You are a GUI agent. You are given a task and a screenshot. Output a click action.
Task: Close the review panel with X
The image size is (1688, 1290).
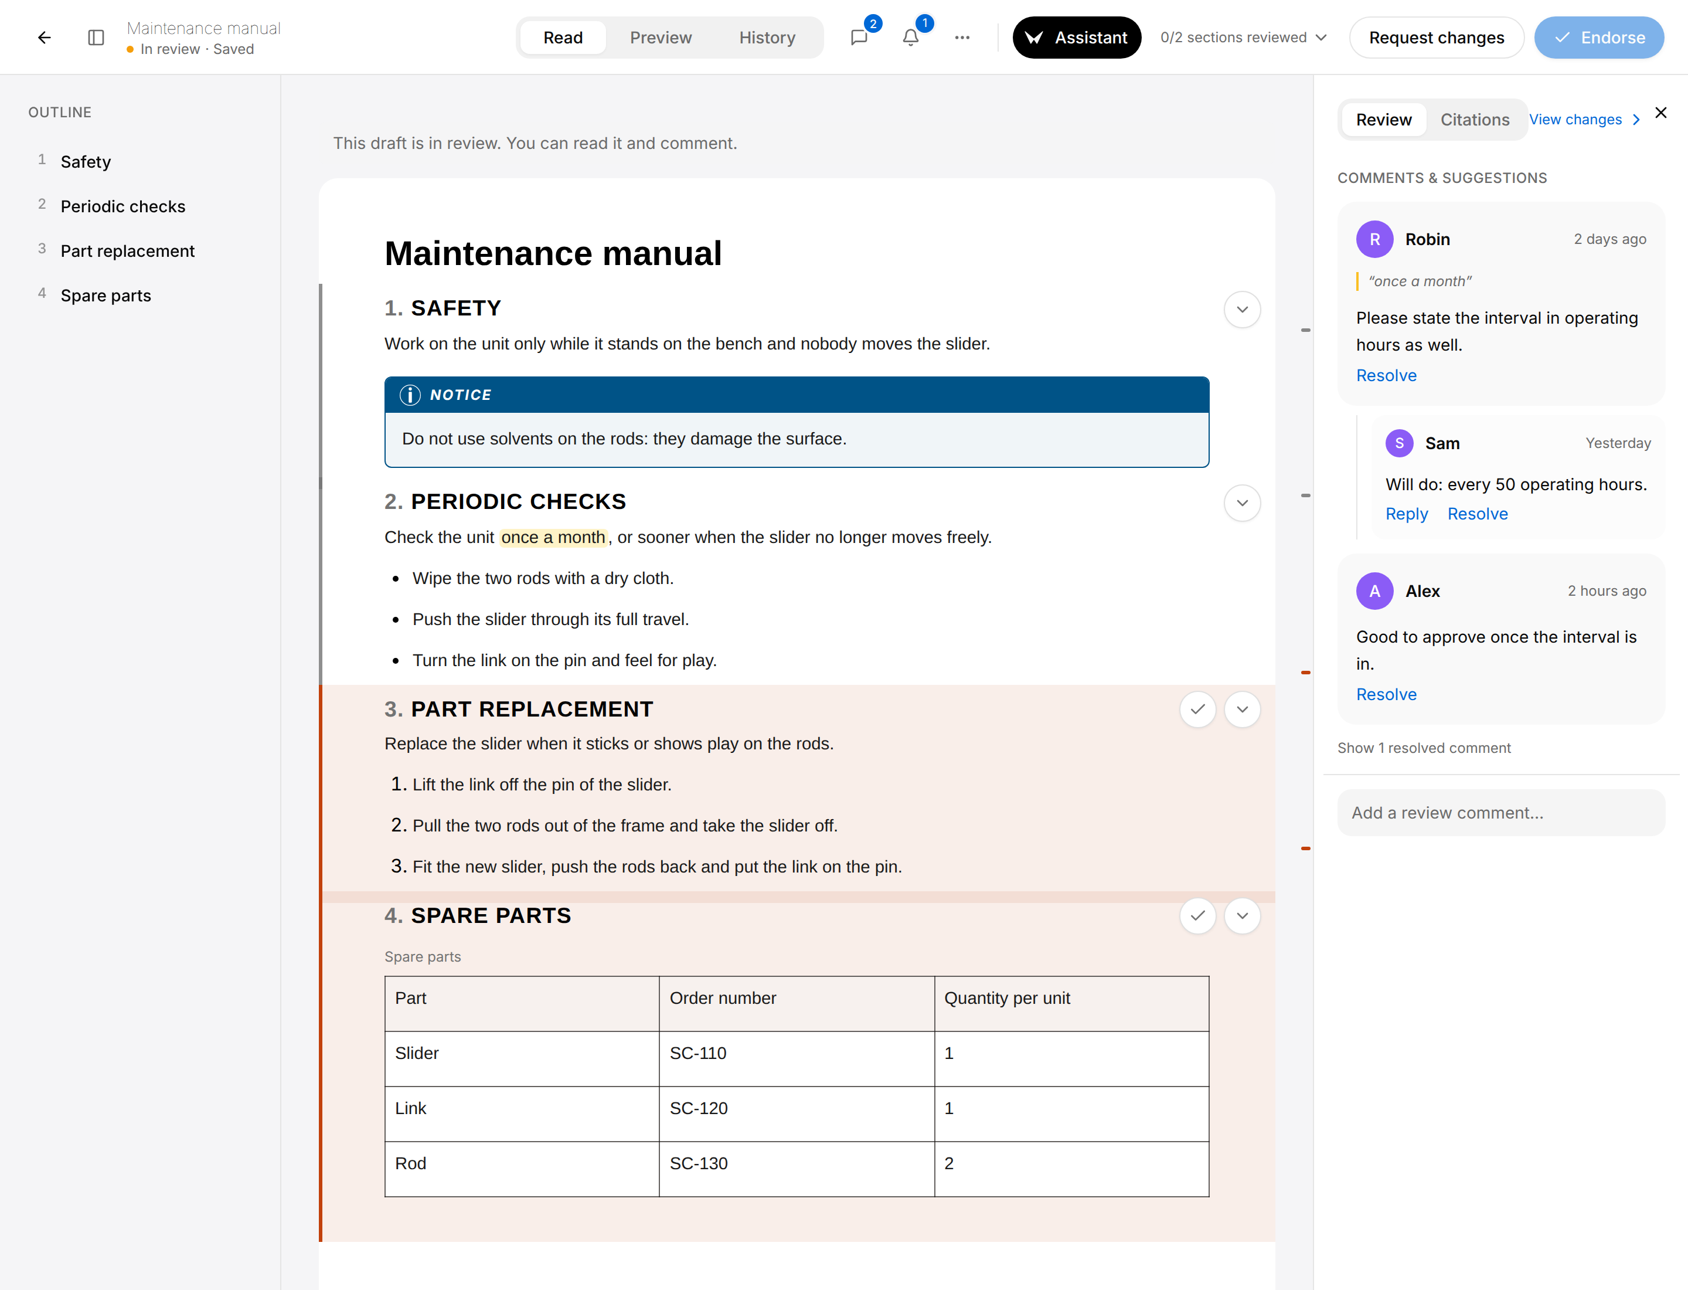[x=1660, y=113]
